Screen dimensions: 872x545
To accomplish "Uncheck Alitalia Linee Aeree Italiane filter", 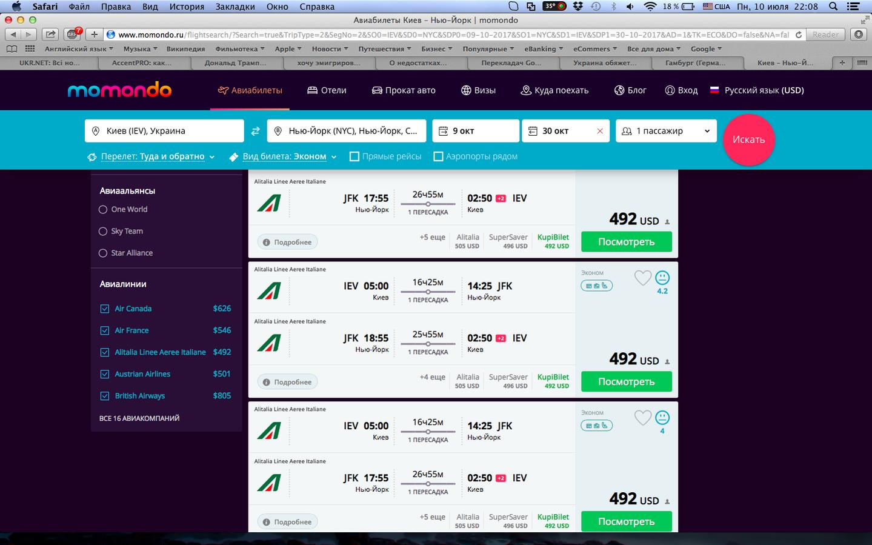I will coord(104,352).
